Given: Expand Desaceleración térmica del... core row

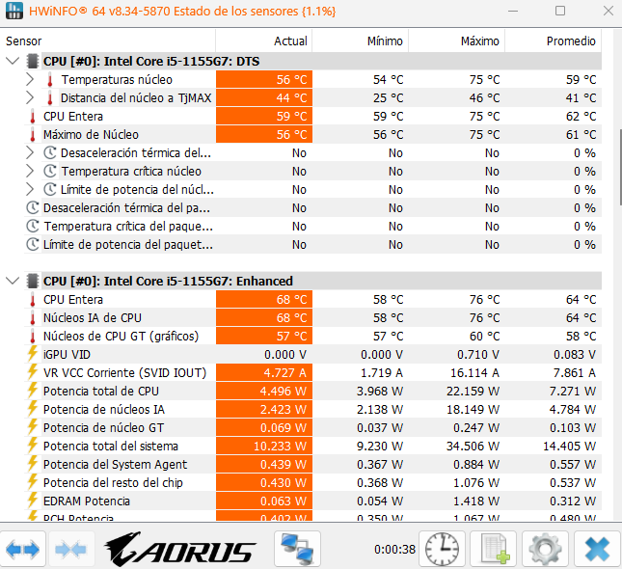Looking at the screenshot, I should pyautogui.click(x=30, y=152).
